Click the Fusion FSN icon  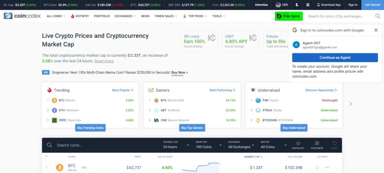258,100
